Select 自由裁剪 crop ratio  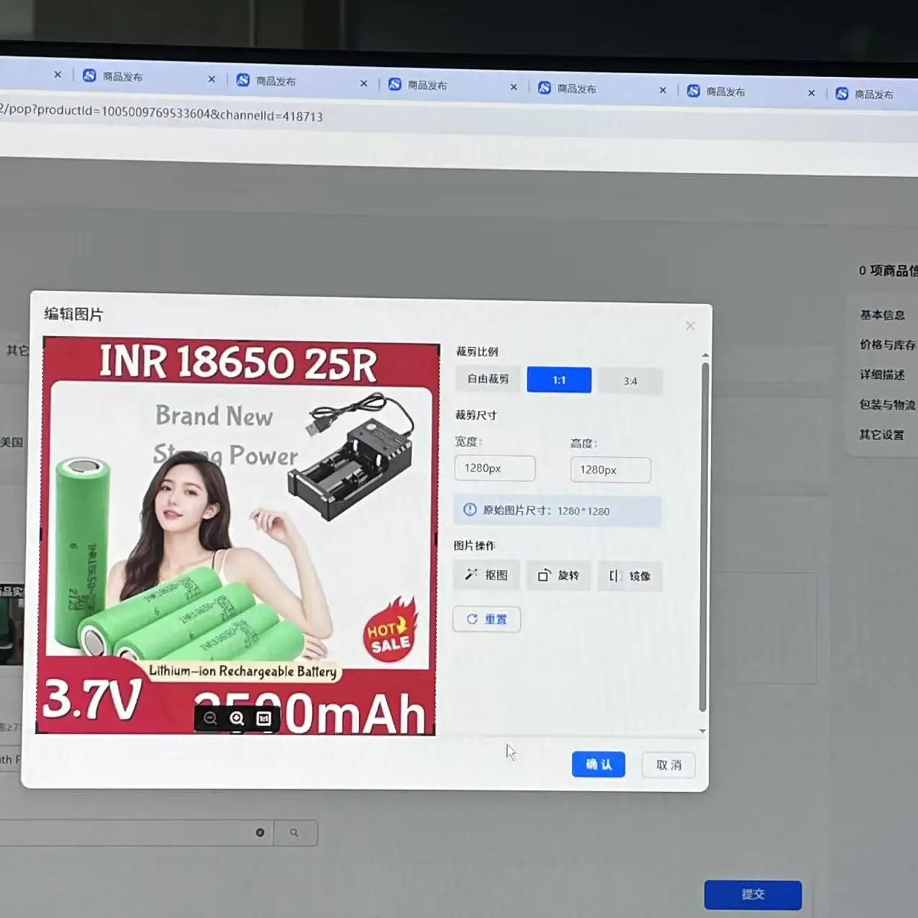coord(488,378)
